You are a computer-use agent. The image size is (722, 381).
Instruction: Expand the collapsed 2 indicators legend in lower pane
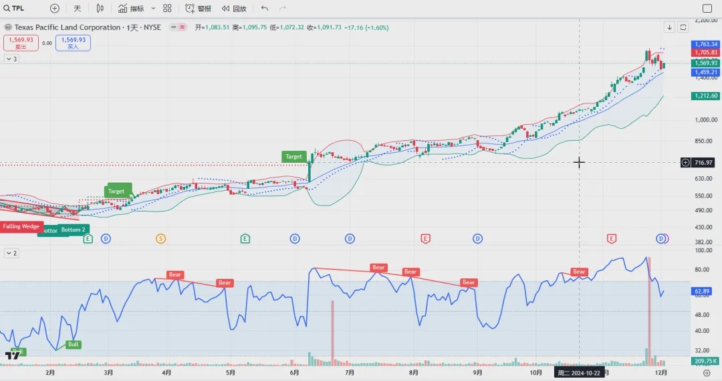(x=11, y=254)
